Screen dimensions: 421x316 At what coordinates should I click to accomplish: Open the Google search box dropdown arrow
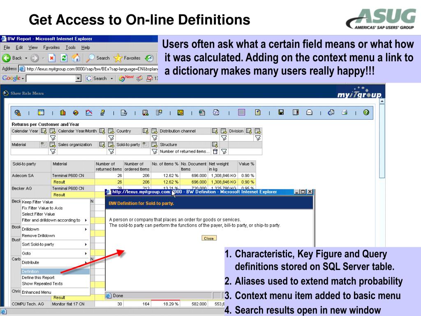tap(78, 79)
